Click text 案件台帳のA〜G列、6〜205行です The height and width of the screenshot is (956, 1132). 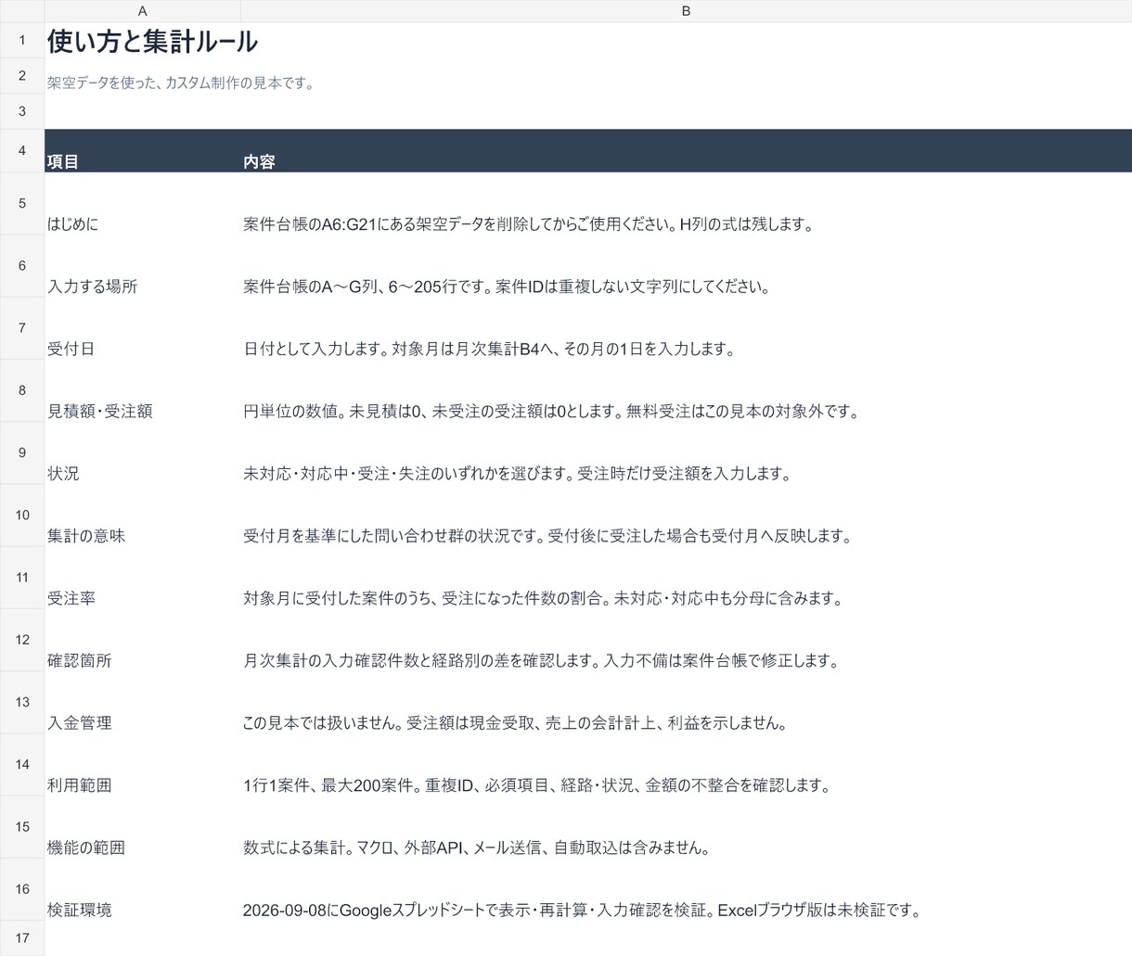coord(367,287)
